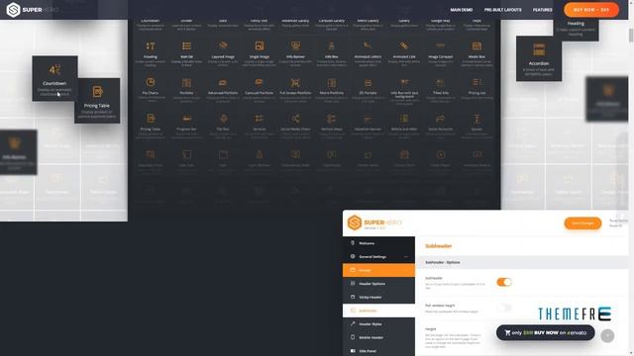
Task: Click the floating Countdown card
Action: tap(55, 78)
